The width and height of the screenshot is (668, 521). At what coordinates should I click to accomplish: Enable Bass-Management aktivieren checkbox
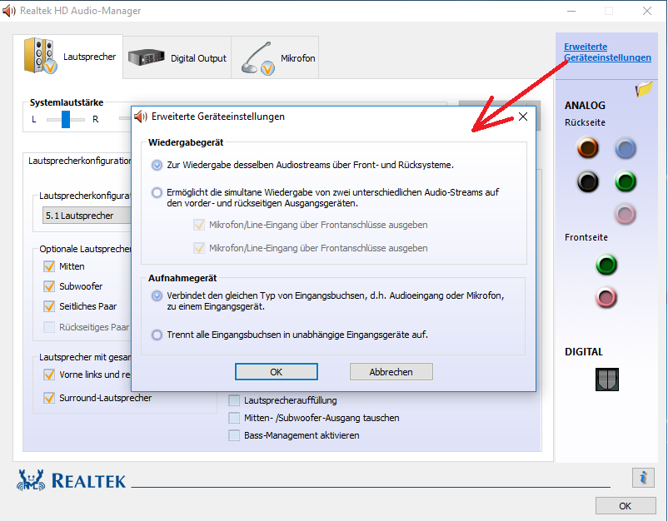234,435
